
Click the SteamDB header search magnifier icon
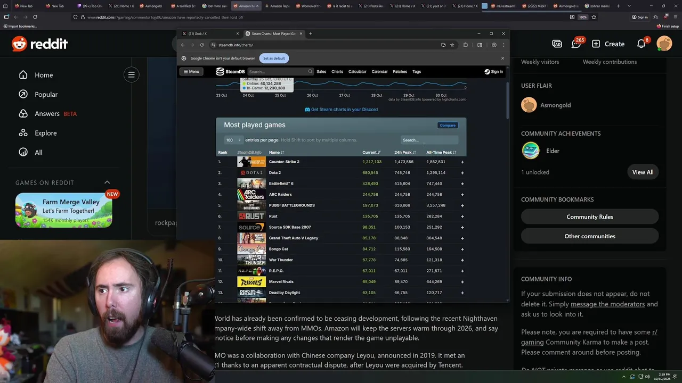(310, 71)
